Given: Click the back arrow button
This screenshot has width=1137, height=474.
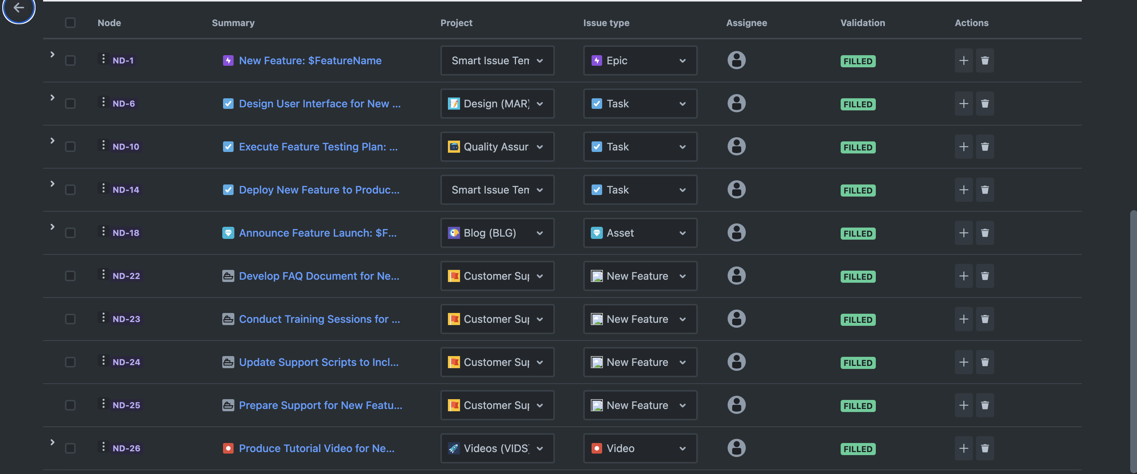Looking at the screenshot, I should click(19, 8).
